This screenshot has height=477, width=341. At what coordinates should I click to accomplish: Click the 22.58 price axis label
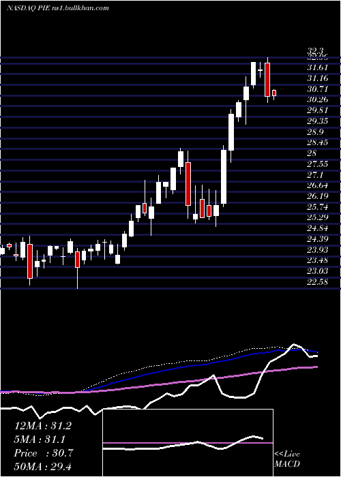[317, 281]
